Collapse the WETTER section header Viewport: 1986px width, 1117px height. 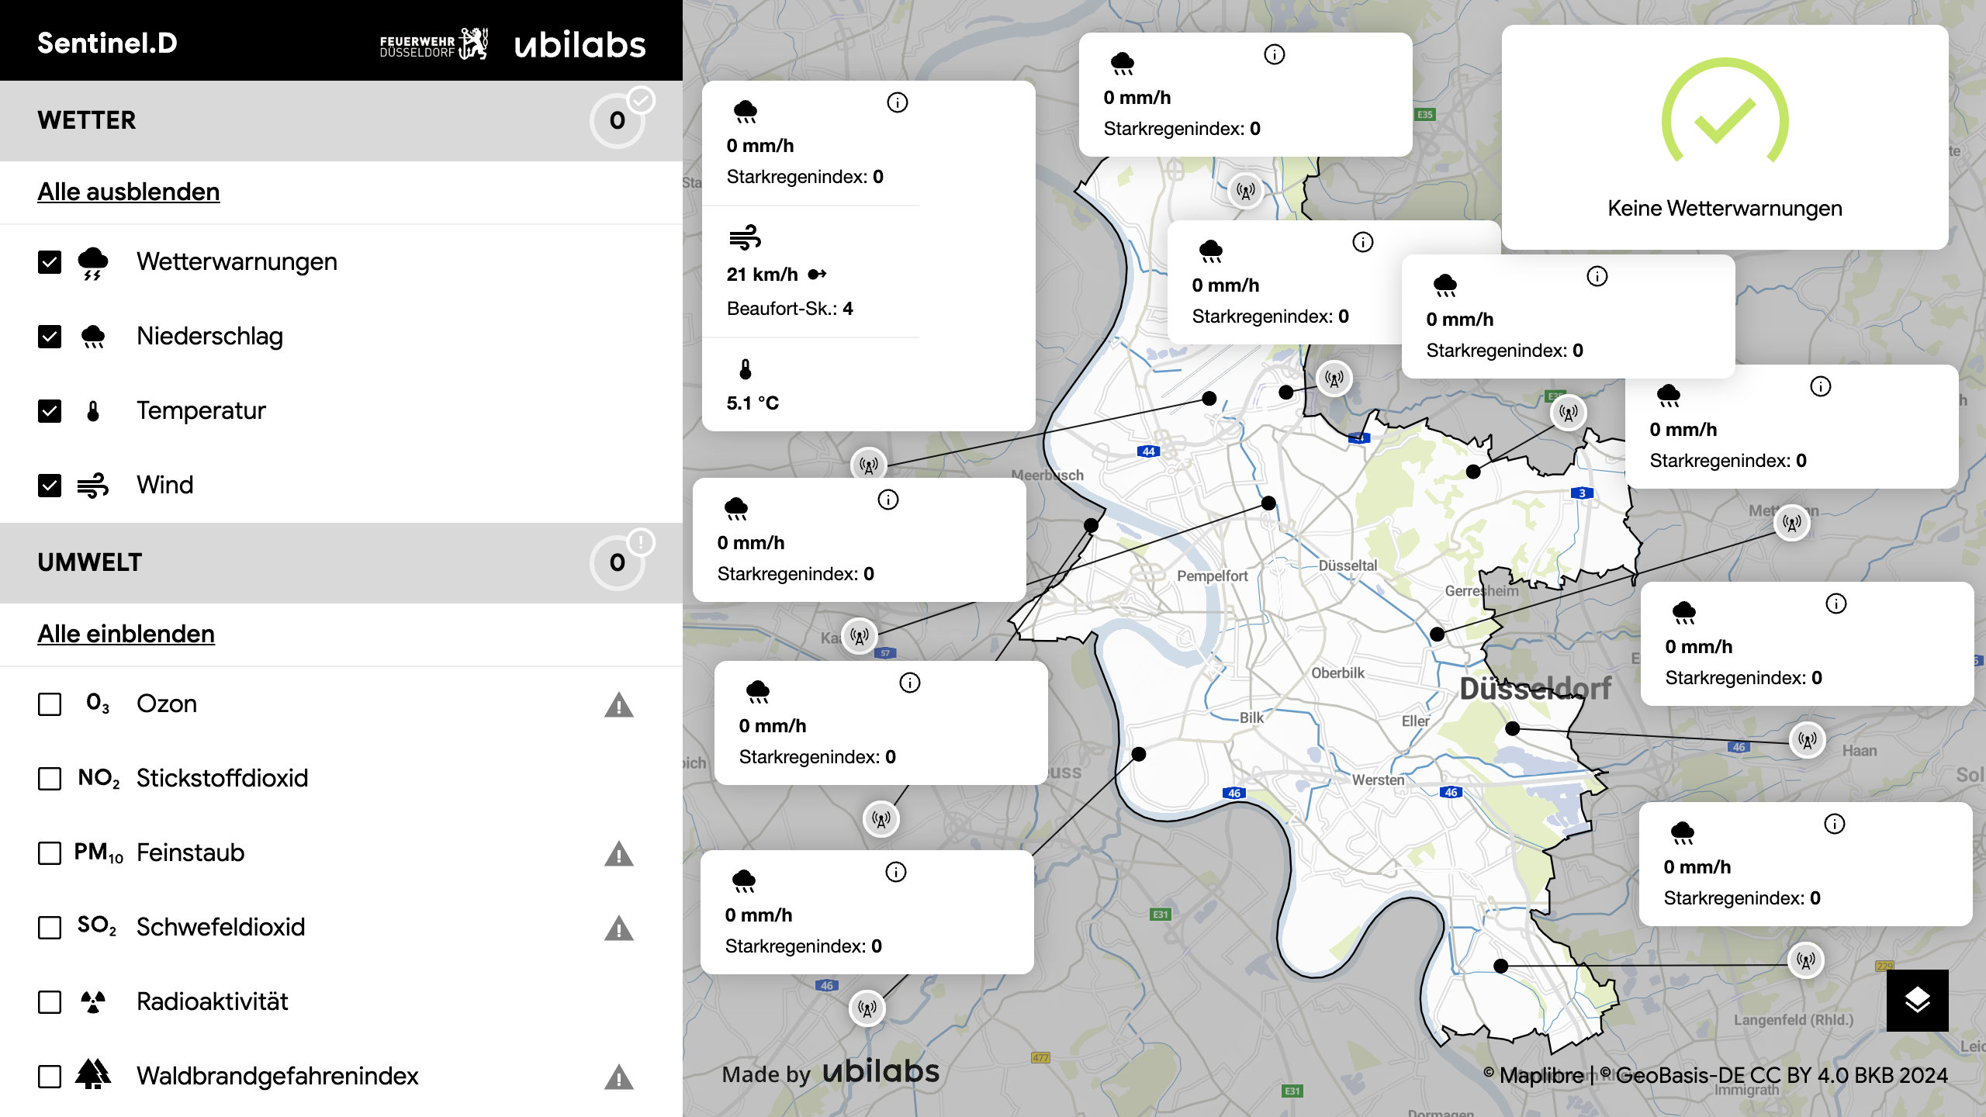pyautogui.click(x=87, y=121)
